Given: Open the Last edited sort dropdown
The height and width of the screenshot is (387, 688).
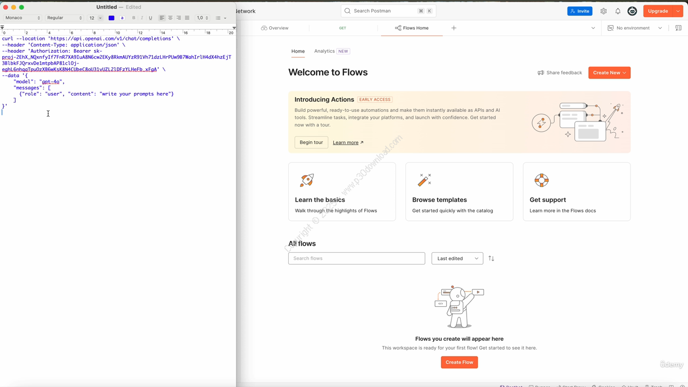Looking at the screenshot, I should tap(457, 259).
